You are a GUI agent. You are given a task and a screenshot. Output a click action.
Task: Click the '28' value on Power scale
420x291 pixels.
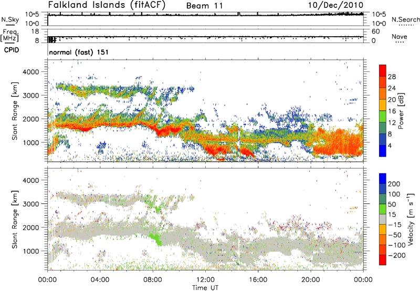392,77
